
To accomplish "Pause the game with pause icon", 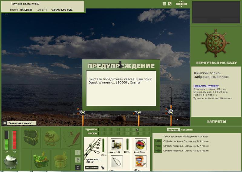I will click(x=164, y=4).
